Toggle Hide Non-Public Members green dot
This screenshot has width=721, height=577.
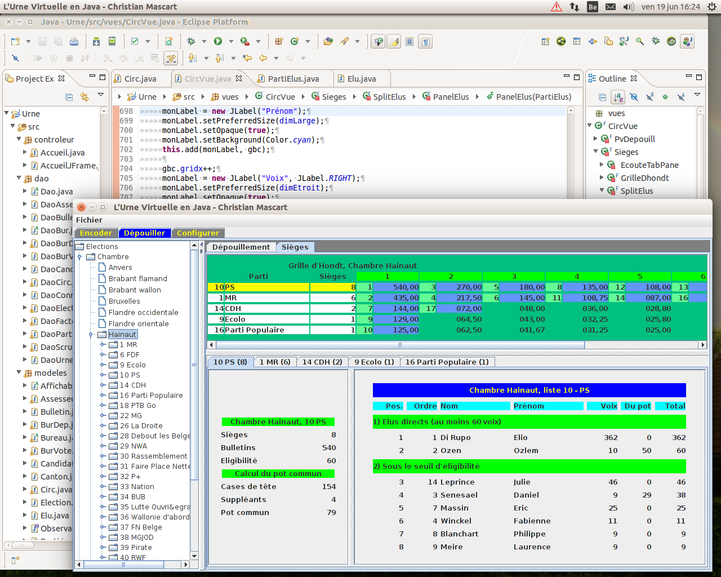(x=665, y=97)
